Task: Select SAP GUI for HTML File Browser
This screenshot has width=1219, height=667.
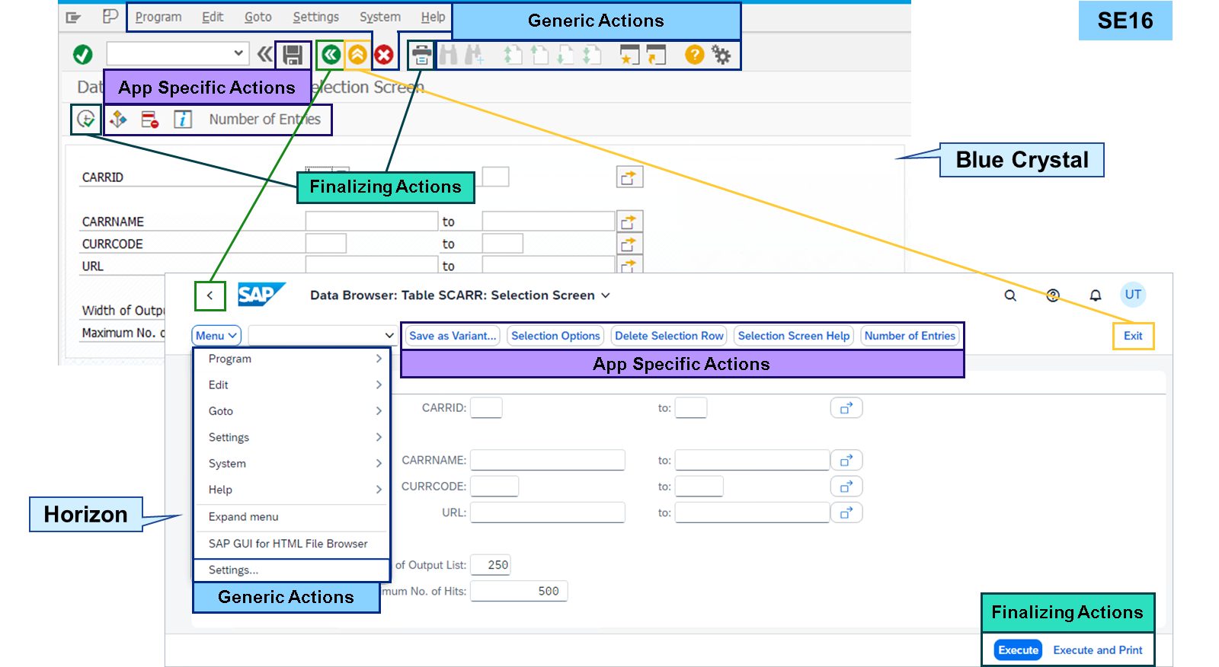Action: click(292, 544)
